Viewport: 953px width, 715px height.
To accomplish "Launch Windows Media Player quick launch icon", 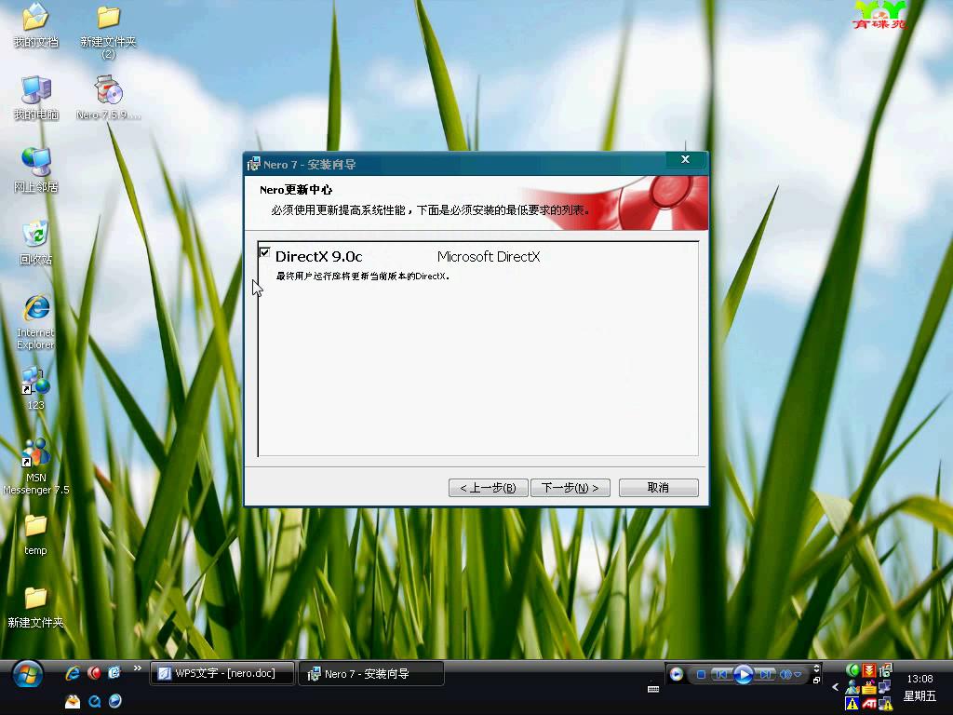I will (x=114, y=701).
